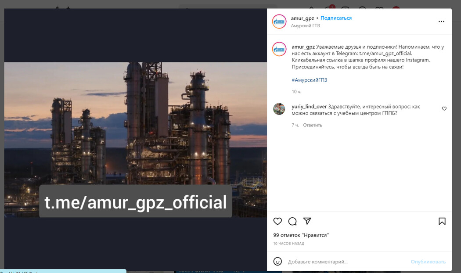Follow the account via Подписаться
This screenshot has width=461, height=273.
point(336,18)
